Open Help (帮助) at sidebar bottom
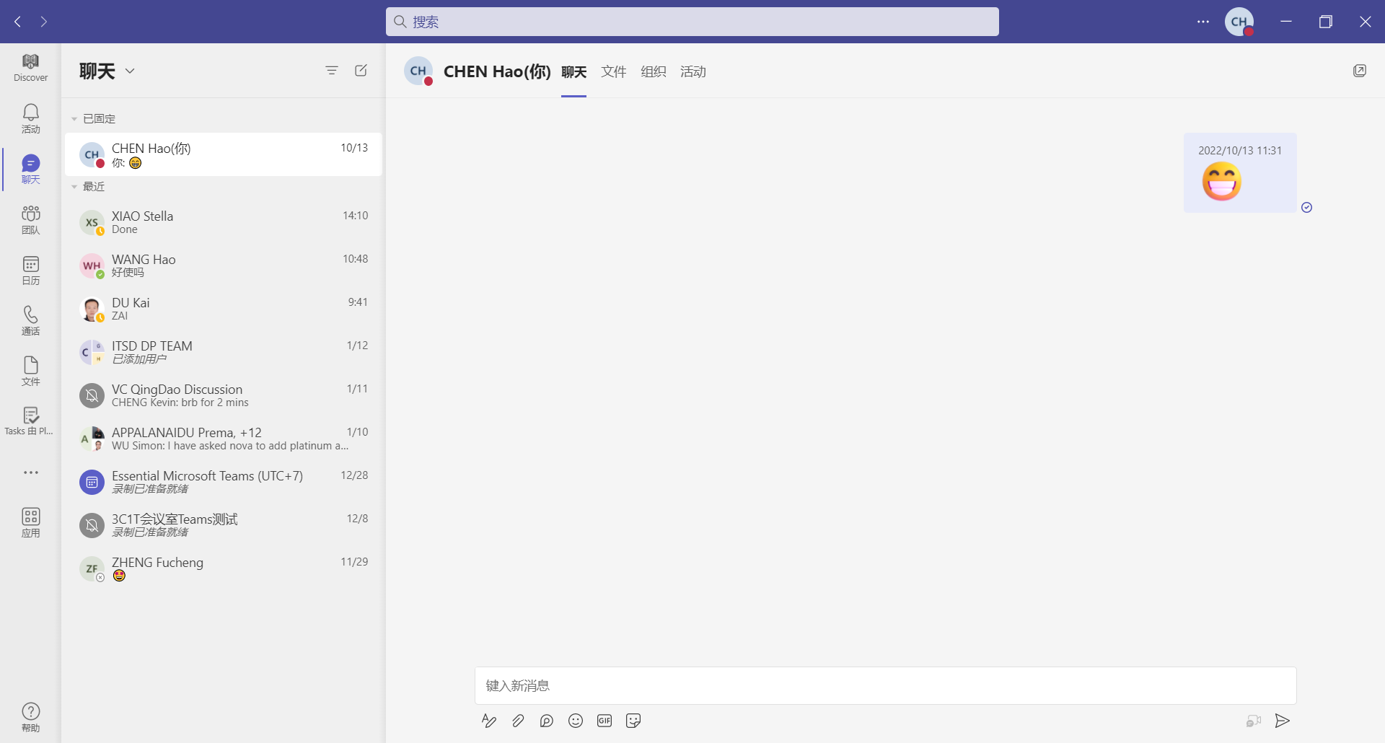 click(30, 717)
